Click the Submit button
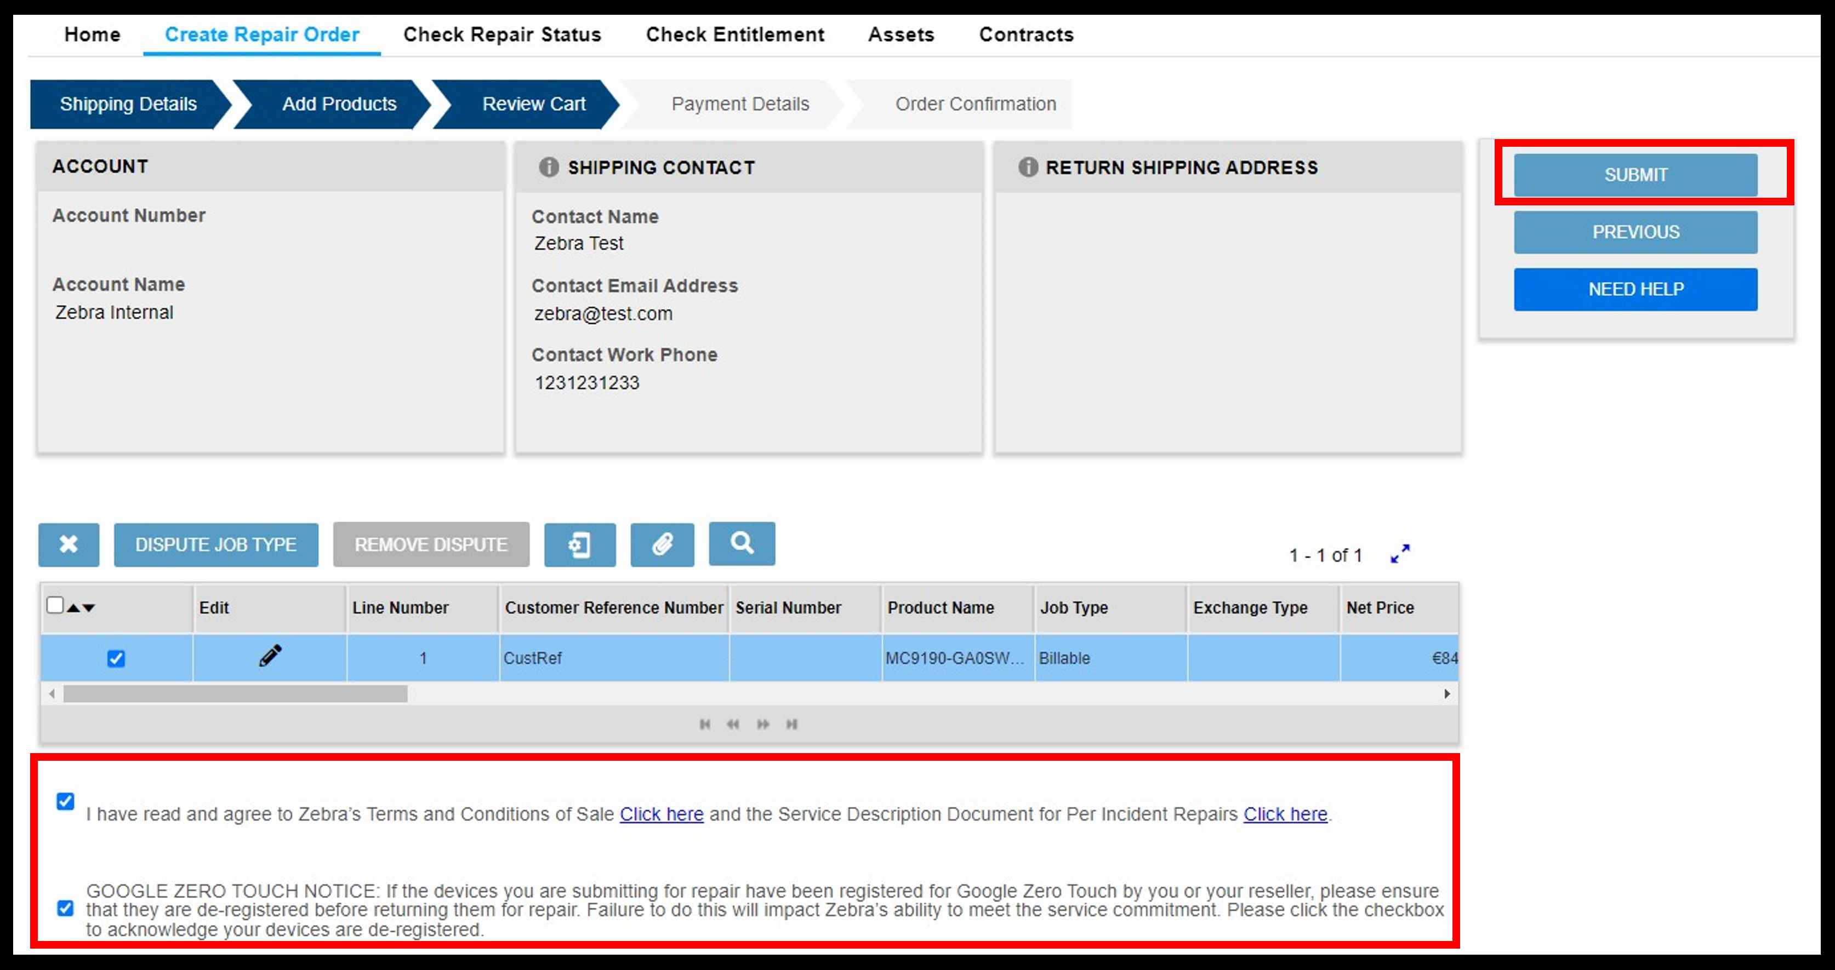Image resolution: width=1835 pixels, height=970 pixels. tap(1636, 175)
